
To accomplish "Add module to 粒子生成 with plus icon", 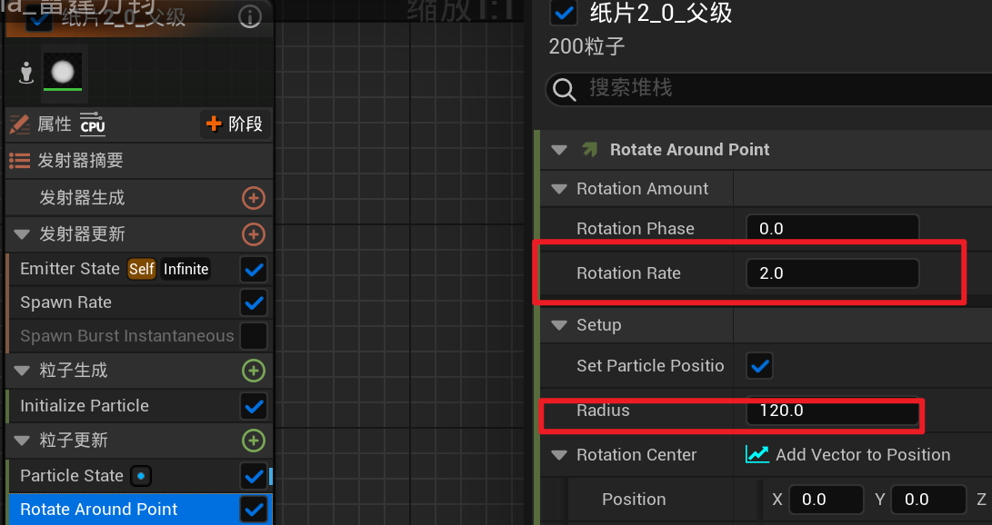I will click(254, 371).
